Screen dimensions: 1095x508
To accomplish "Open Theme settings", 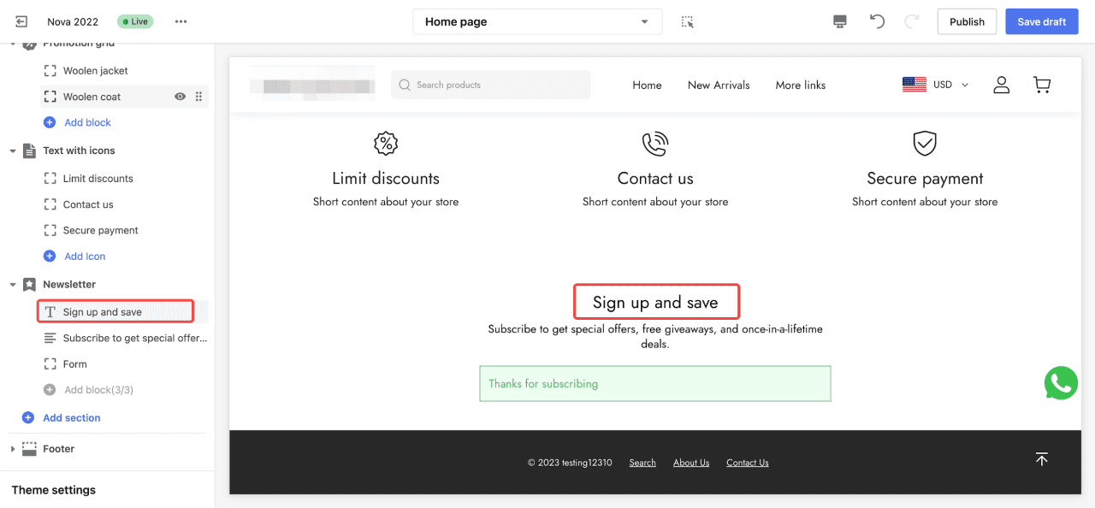I will click(x=54, y=490).
